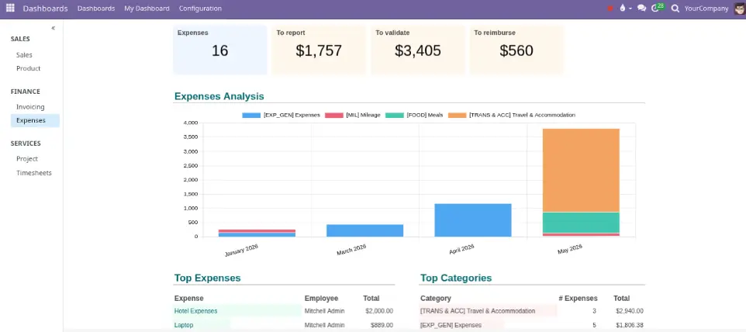The width and height of the screenshot is (746, 332).
Task: Select the Timesheets dashboard in sidebar
Action: coord(34,173)
